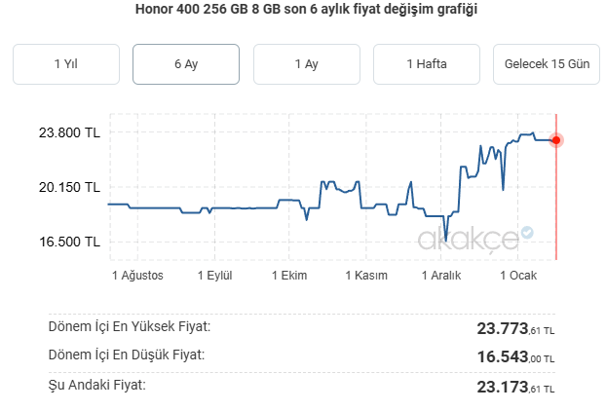The width and height of the screenshot is (606, 411).
Task: Switch to the 6 Ay range
Action: coord(186,64)
